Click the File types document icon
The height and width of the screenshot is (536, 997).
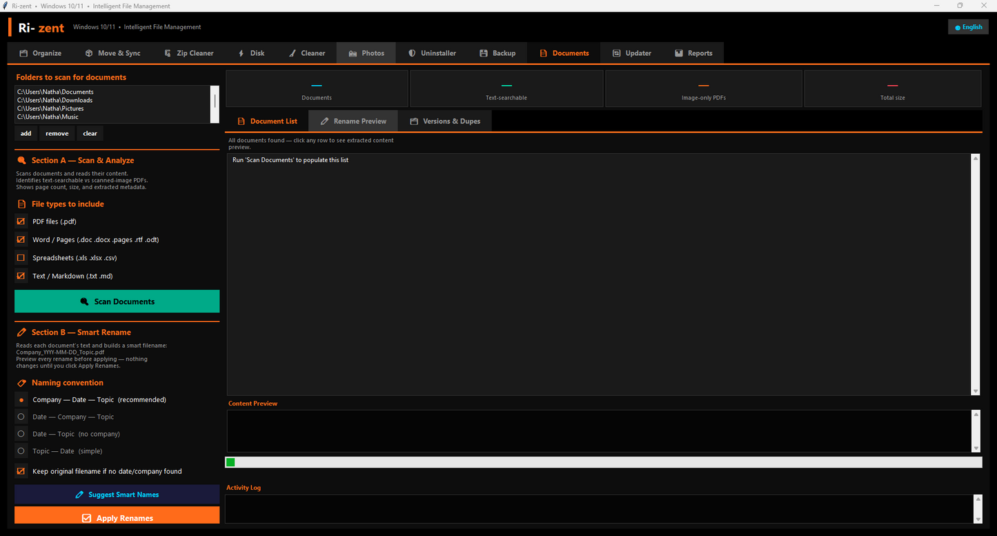click(x=22, y=204)
